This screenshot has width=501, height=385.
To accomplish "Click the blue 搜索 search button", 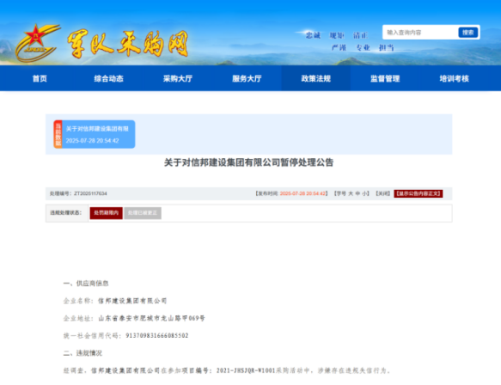I will (468, 33).
